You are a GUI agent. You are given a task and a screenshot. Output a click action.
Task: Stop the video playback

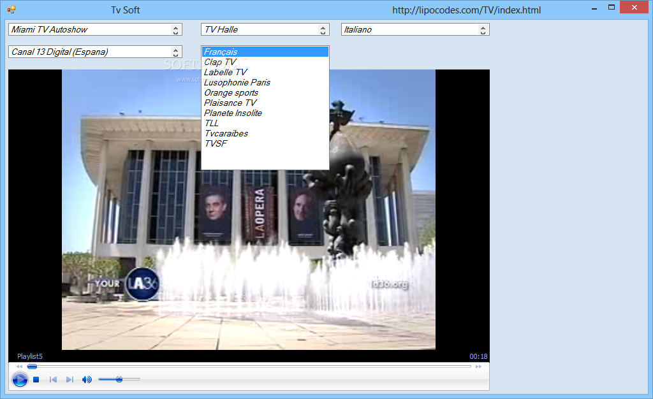[36, 379]
